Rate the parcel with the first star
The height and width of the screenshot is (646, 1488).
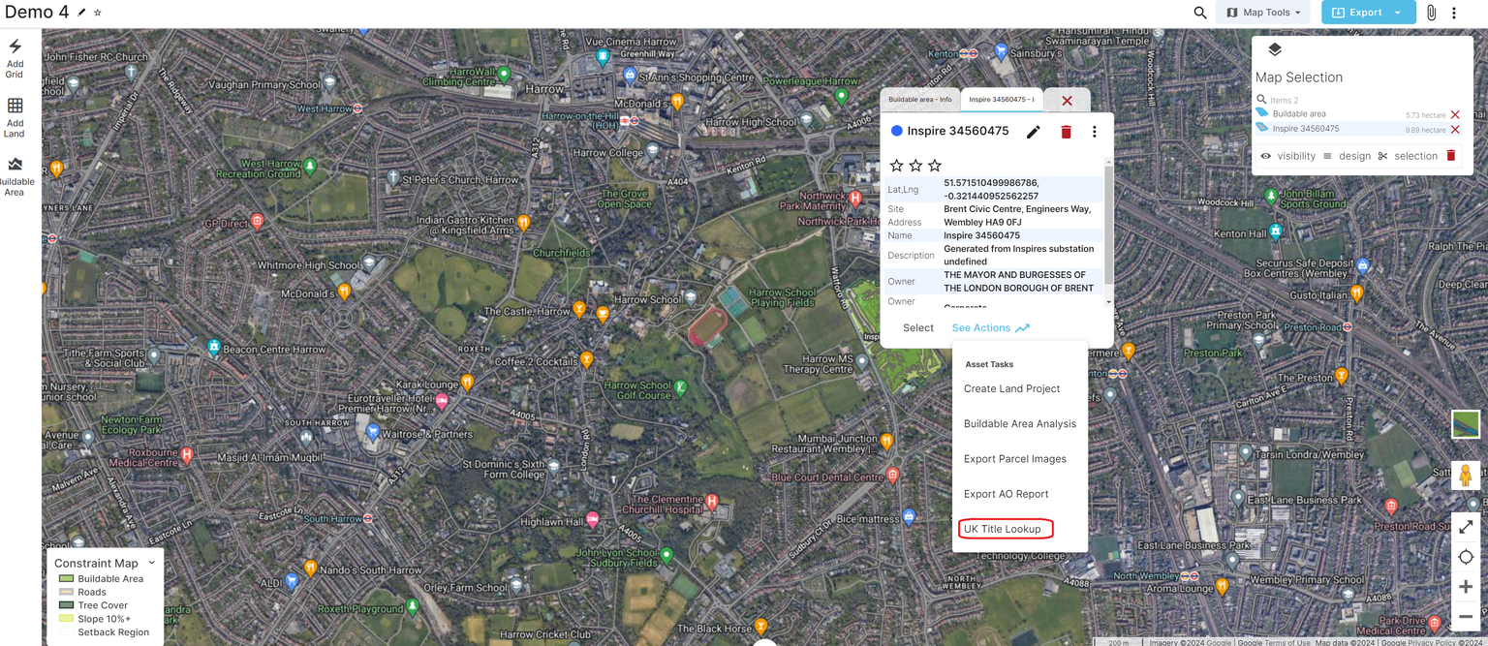pyautogui.click(x=896, y=165)
